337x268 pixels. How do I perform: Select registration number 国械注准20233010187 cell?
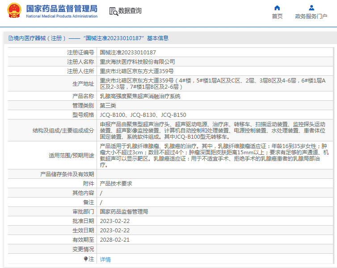[128, 53]
